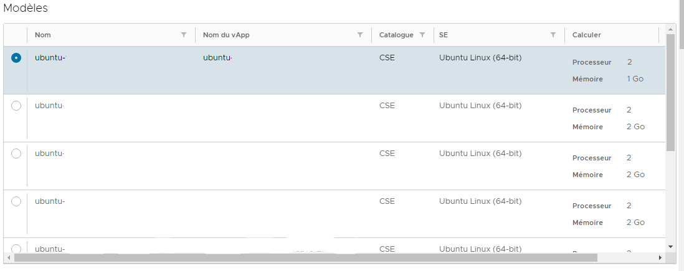
Task: Filter the SE column
Action: 553,35
